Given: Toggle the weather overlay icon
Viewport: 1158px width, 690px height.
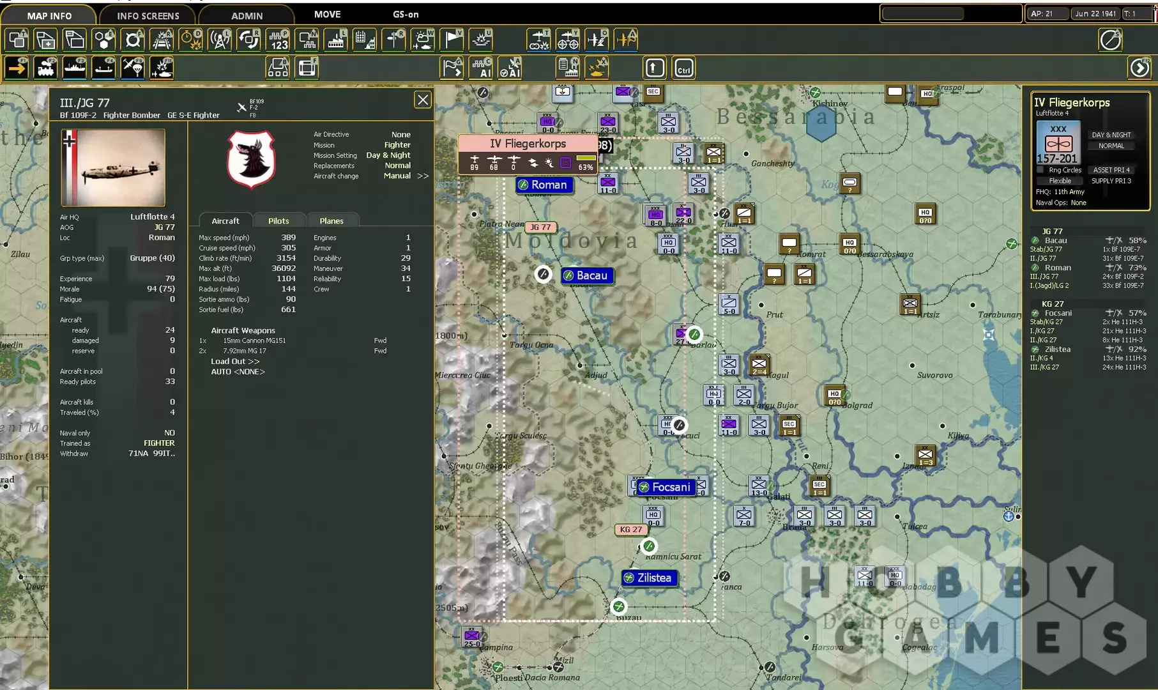Looking at the screenshot, I should coord(423,40).
